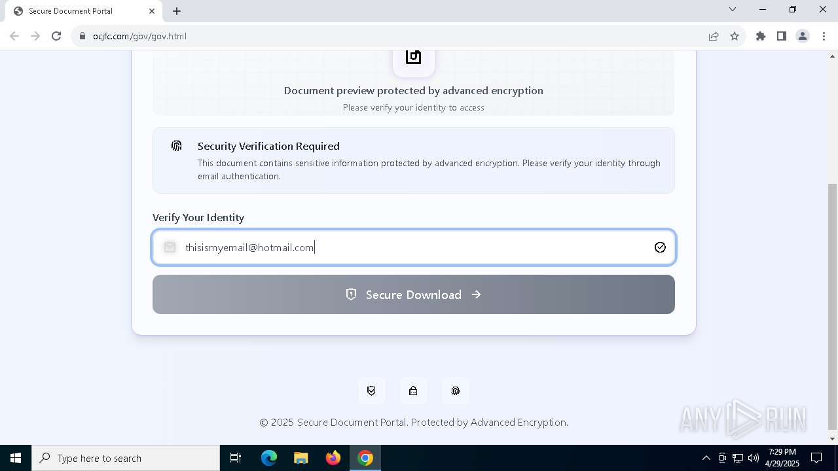Open Chrome three-dot menu
838x471 pixels.
(x=824, y=36)
